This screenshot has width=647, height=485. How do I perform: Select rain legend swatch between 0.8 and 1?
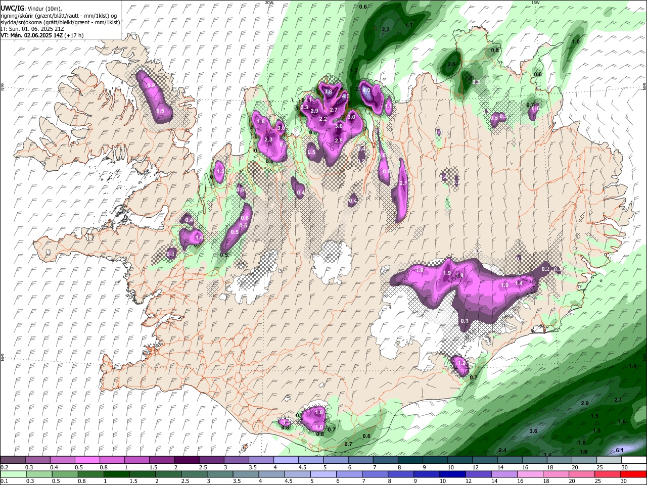coord(90,474)
